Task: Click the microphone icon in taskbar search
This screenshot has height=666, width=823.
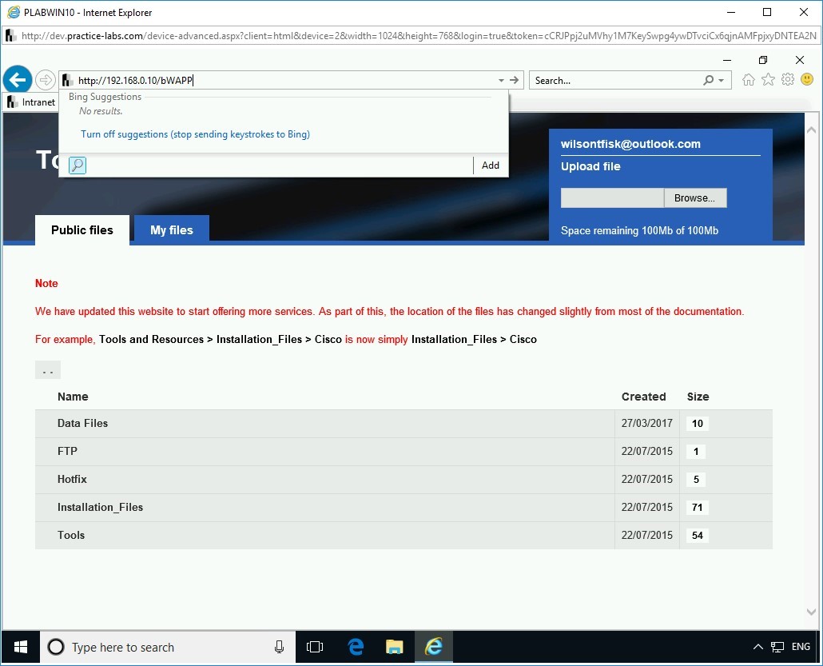Action: [278, 647]
